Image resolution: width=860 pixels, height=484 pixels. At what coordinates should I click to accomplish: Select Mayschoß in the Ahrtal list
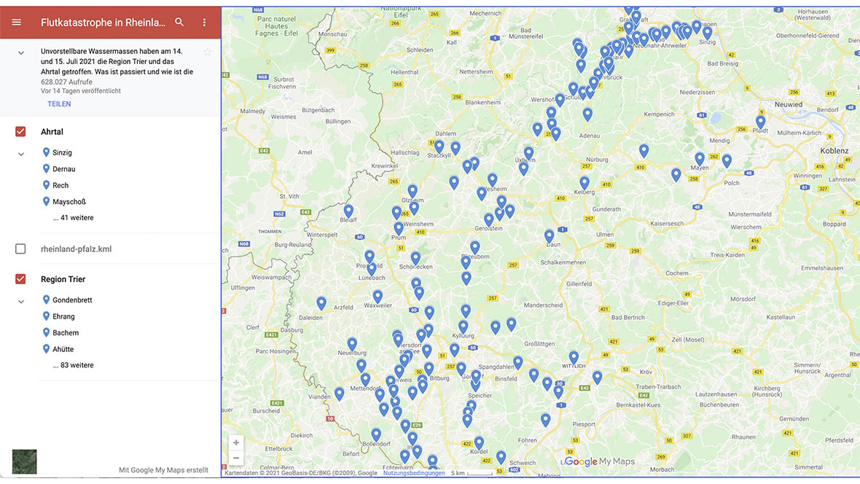coord(69,202)
